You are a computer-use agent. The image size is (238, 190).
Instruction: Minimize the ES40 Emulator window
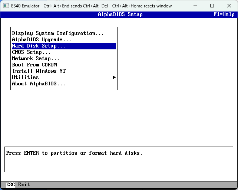[x=195, y=6]
